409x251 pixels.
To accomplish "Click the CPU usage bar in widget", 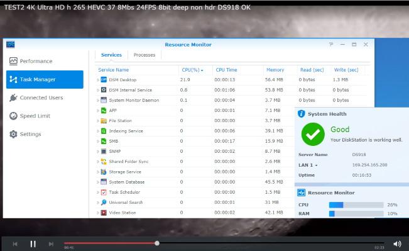I will click(x=356, y=205).
